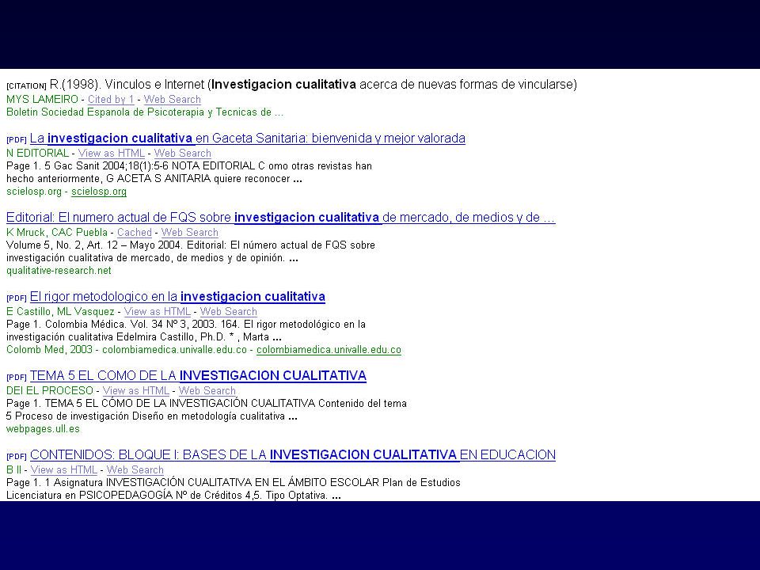Click the [PDF] tag before CONTENIDOS: BLOQUE I
This screenshot has height=570, width=760.
[x=17, y=457]
